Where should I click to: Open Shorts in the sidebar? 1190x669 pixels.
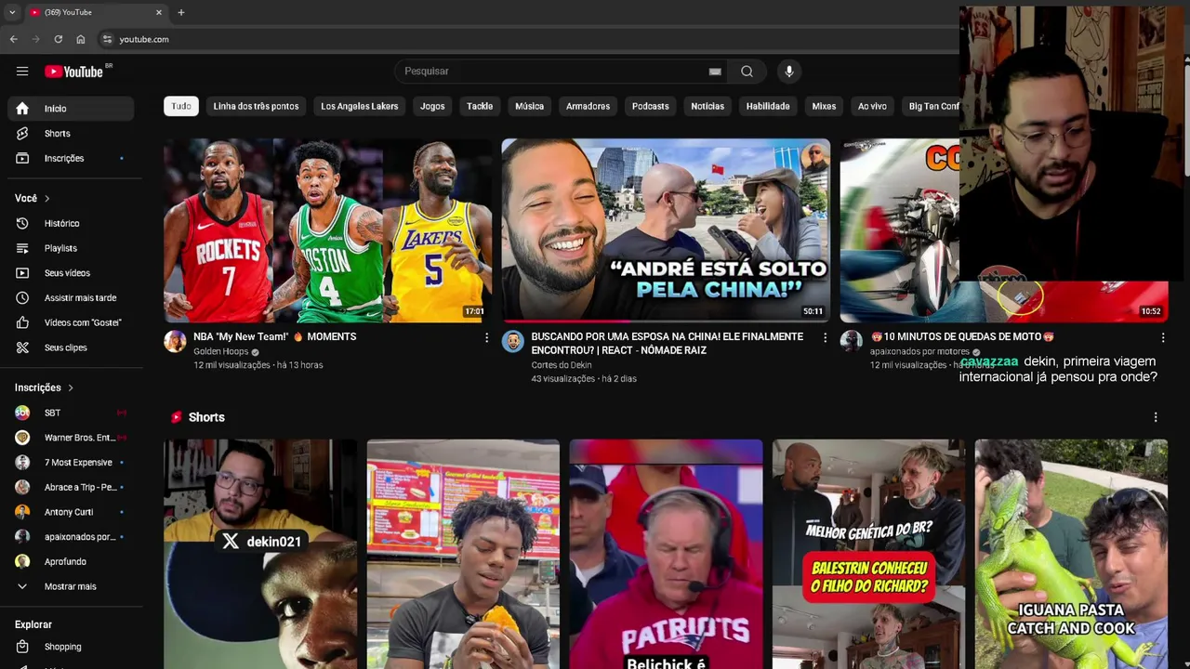[71, 134]
